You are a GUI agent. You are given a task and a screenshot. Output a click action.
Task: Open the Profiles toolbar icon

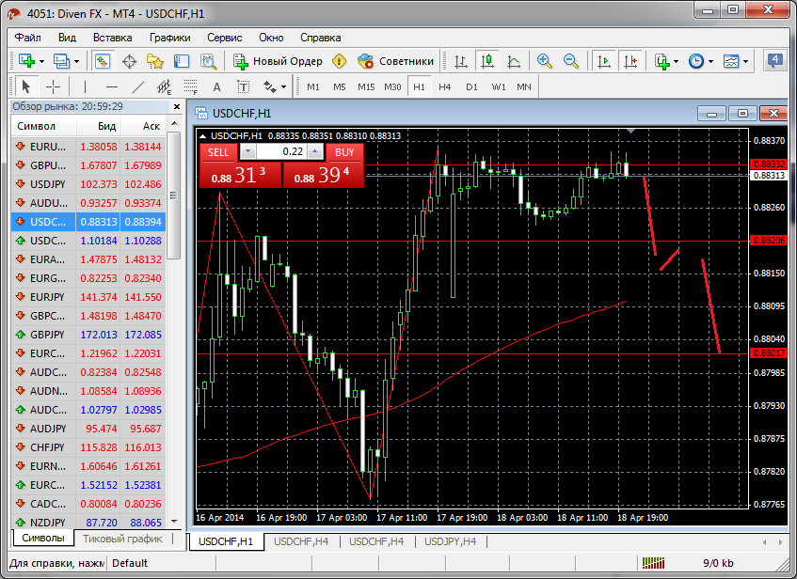[x=61, y=61]
